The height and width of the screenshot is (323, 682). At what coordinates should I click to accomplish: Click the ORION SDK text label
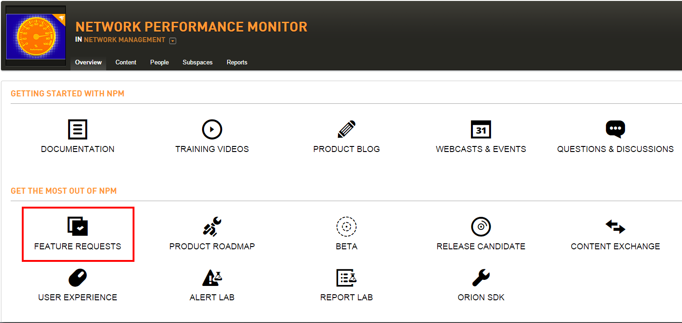(481, 298)
